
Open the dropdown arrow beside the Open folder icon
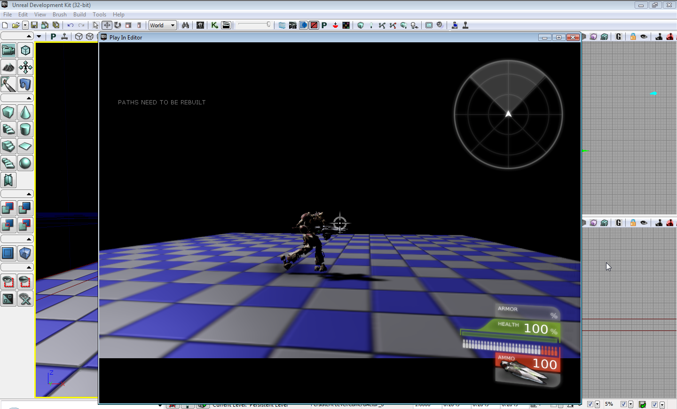pos(25,25)
